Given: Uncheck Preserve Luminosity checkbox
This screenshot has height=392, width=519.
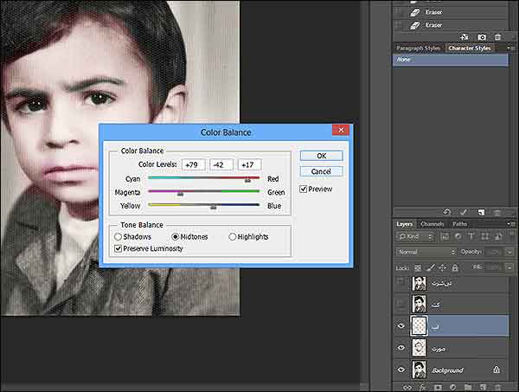Looking at the screenshot, I should 118,248.
